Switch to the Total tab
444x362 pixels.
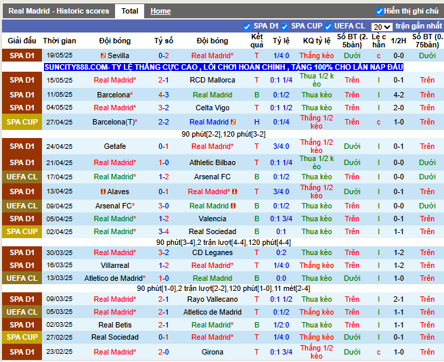coord(130,11)
